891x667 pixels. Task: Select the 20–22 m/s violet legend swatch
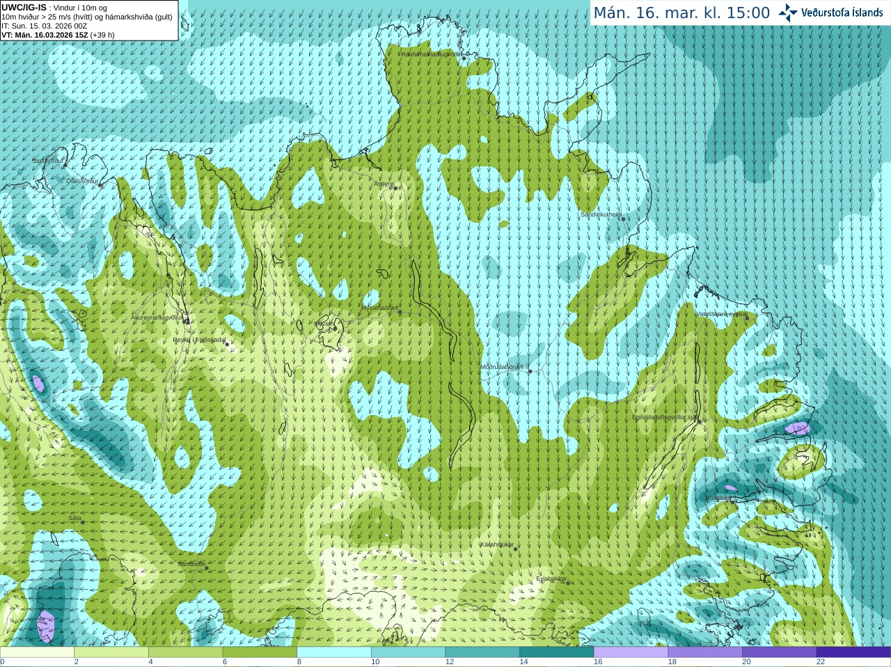click(780, 652)
